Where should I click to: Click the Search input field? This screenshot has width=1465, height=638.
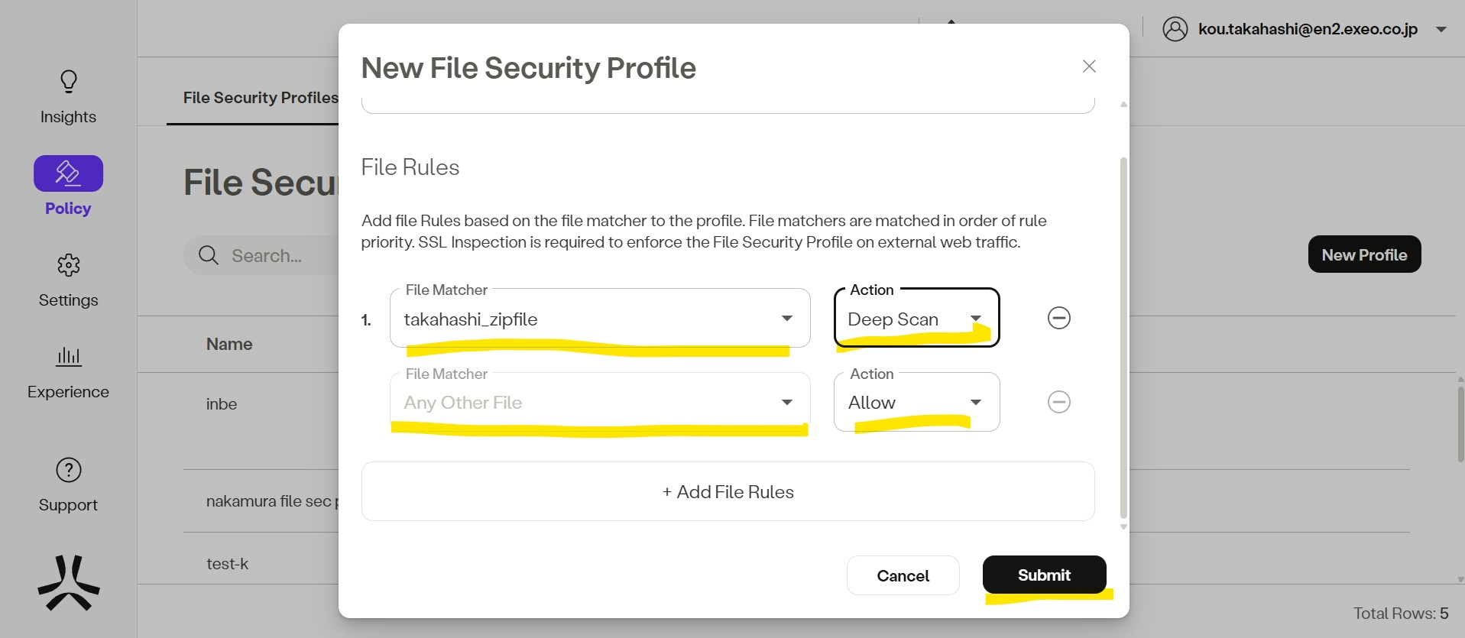[275, 256]
